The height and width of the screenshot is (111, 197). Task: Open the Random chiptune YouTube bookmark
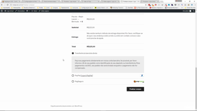pos(156,8)
